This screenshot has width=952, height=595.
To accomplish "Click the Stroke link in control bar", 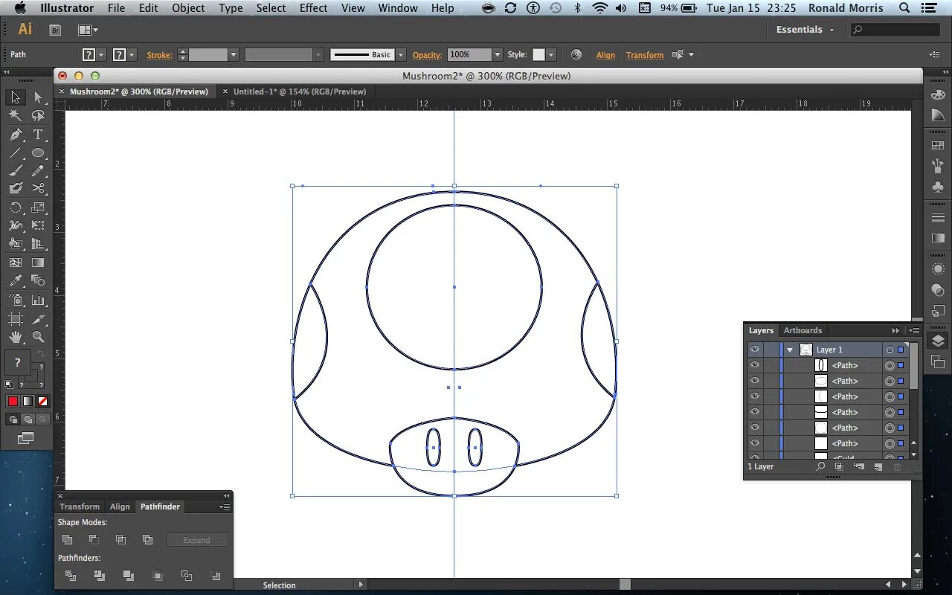I will (x=159, y=55).
